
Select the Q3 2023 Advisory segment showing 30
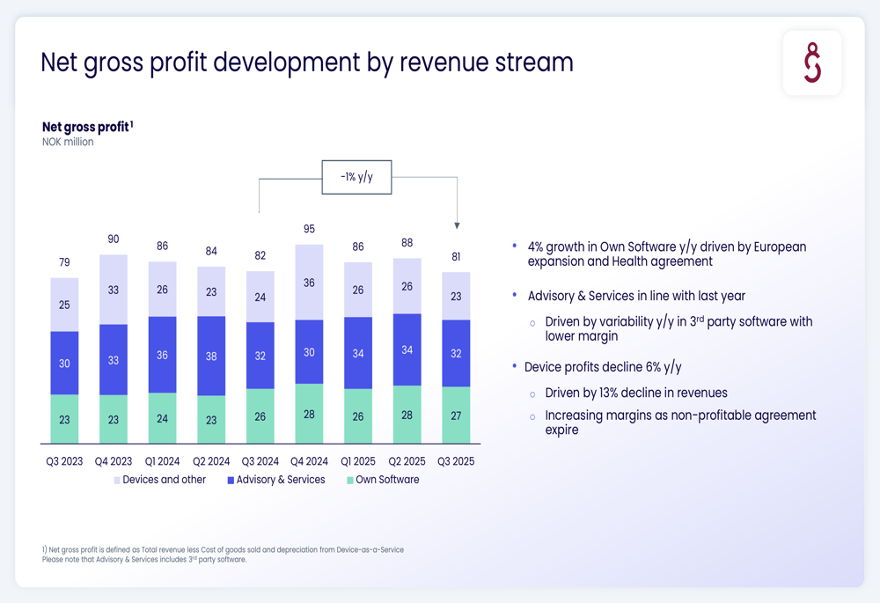coord(64,363)
